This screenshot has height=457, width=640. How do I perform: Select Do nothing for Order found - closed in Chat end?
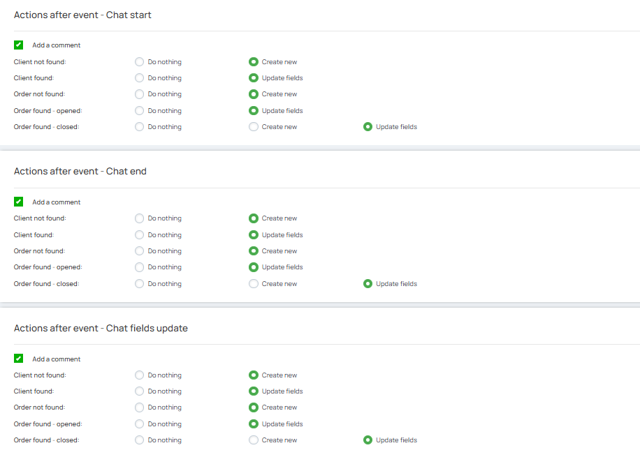pyautogui.click(x=140, y=284)
